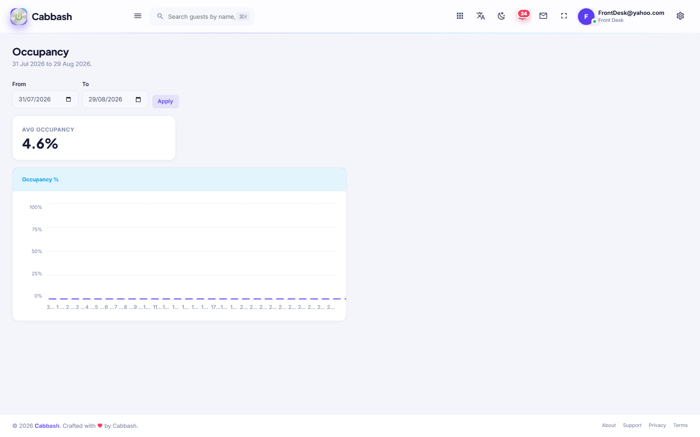Viewport: 700px width, 437px height.
Task: Click the Cabbash logo icon
Action: coord(19,17)
